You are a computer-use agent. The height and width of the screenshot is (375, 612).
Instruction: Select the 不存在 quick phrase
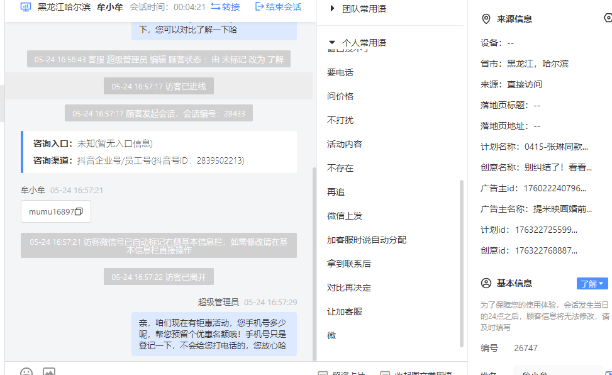pos(340,168)
